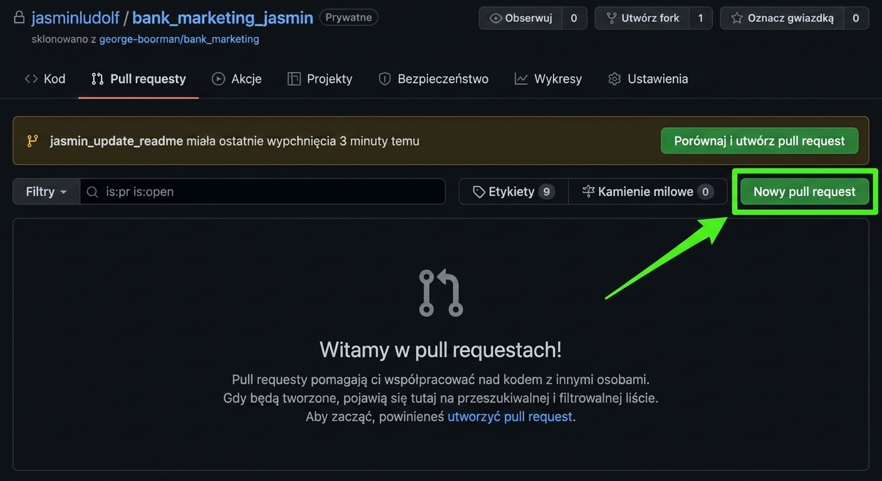
Task: Click the Witamy w pull requestach! heading
Action: (x=440, y=349)
